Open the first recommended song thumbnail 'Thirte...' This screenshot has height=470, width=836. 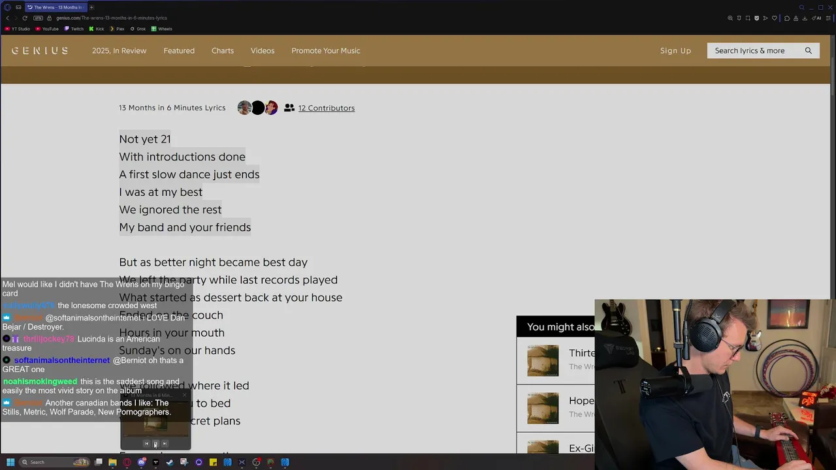click(543, 360)
